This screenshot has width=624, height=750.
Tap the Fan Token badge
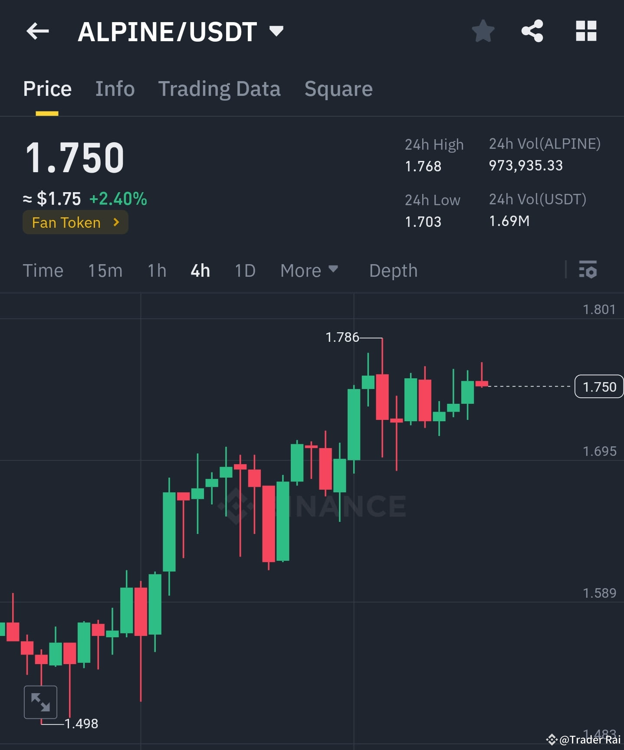[x=65, y=222]
